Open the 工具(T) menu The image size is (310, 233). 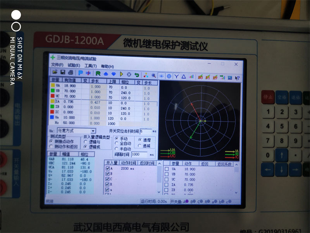click(90, 66)
